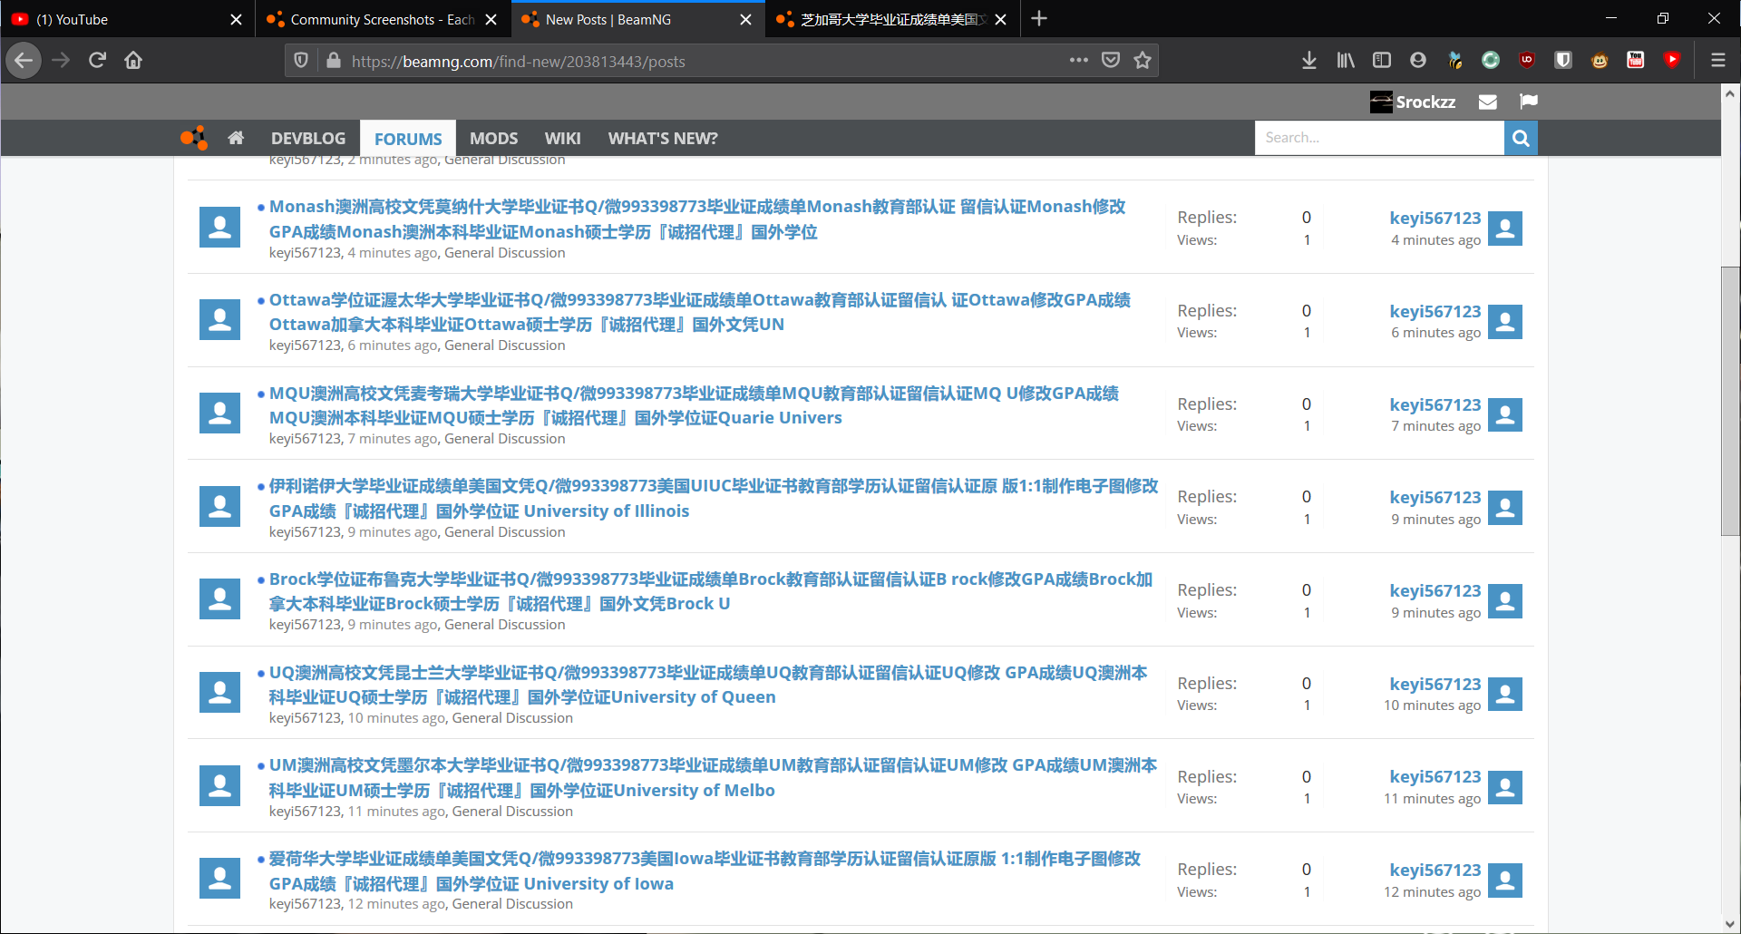Open the uBlock Origin extension
This screenshot has width=1741, height=934.
point(1527,61)
